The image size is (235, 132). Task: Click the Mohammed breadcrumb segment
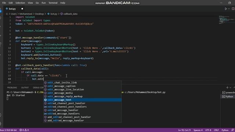[26, 14]
